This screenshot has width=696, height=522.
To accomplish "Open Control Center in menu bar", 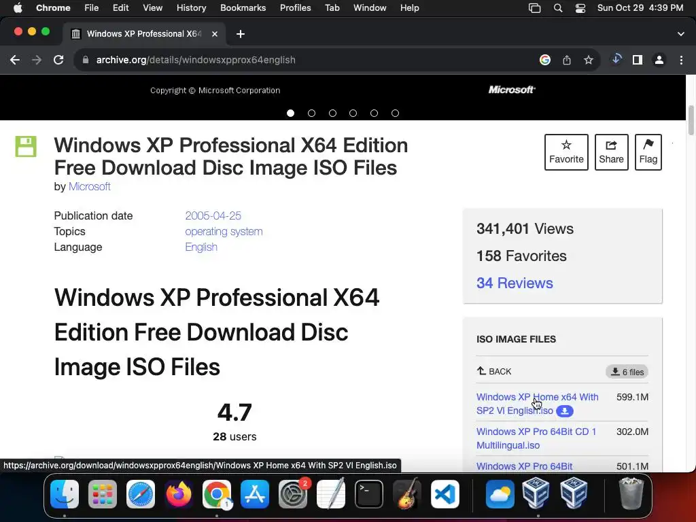I will click(x=580, y=8).
